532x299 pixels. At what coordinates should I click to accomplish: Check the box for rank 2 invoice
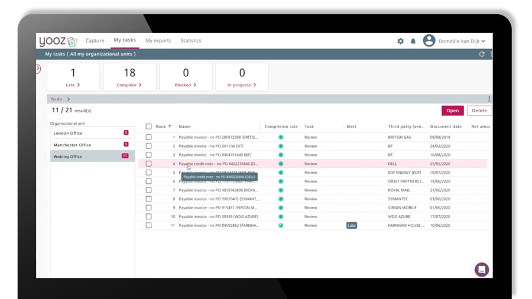pos(148,146)
